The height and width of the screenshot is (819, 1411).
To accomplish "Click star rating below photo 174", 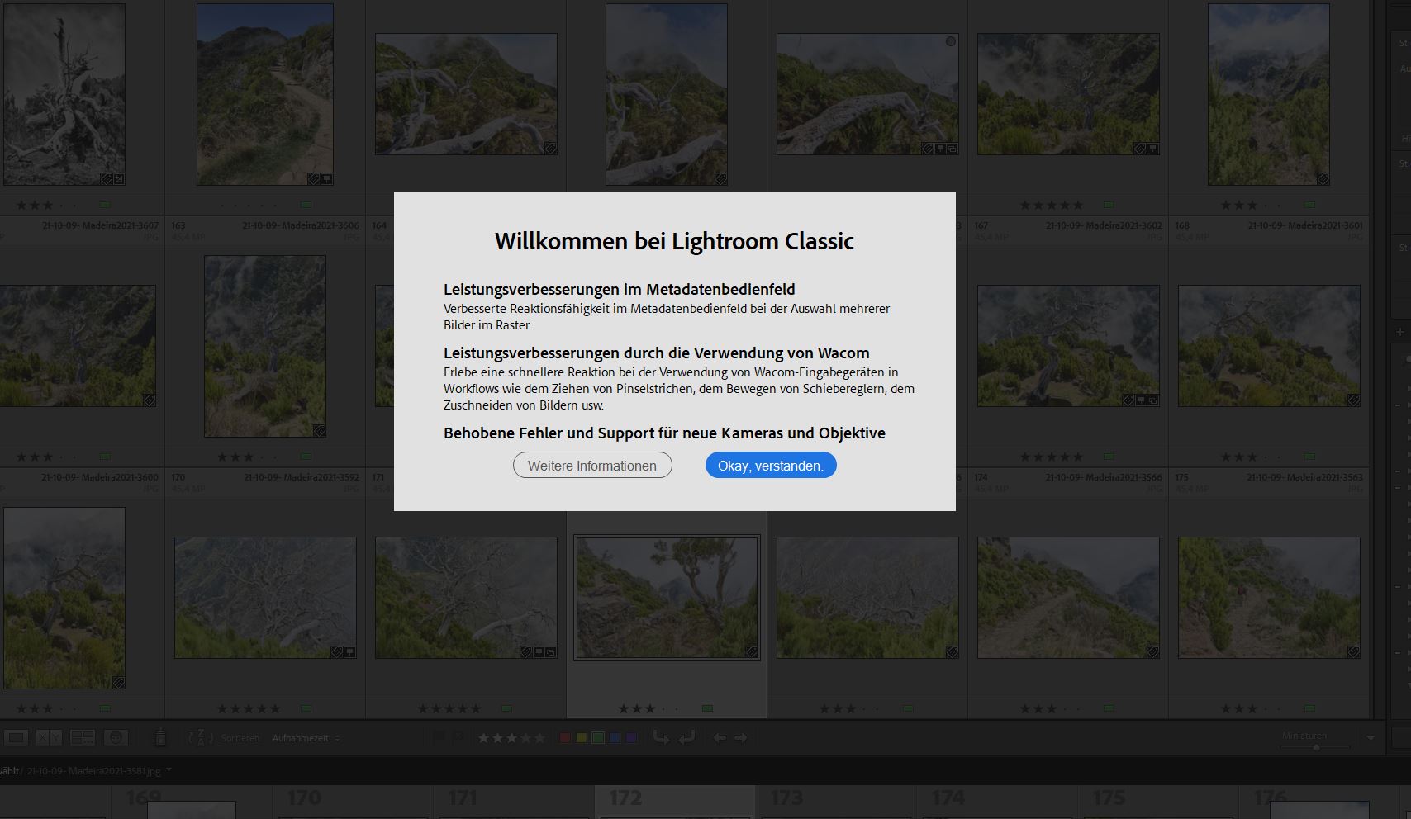I will (x=1051, y=708).
